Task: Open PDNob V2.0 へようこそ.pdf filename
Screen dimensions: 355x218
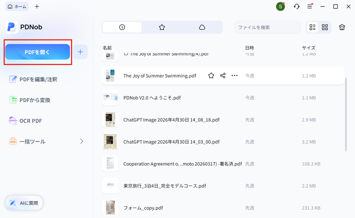Action: 152,98
